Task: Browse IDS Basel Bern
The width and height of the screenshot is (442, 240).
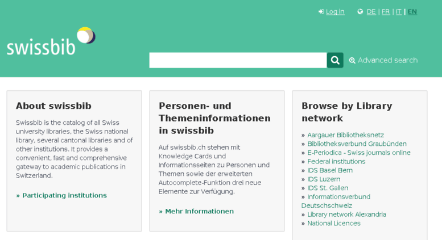Action: point(330,170)
